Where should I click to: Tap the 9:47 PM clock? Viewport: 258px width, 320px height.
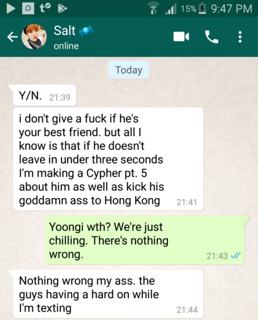point(232,9)
